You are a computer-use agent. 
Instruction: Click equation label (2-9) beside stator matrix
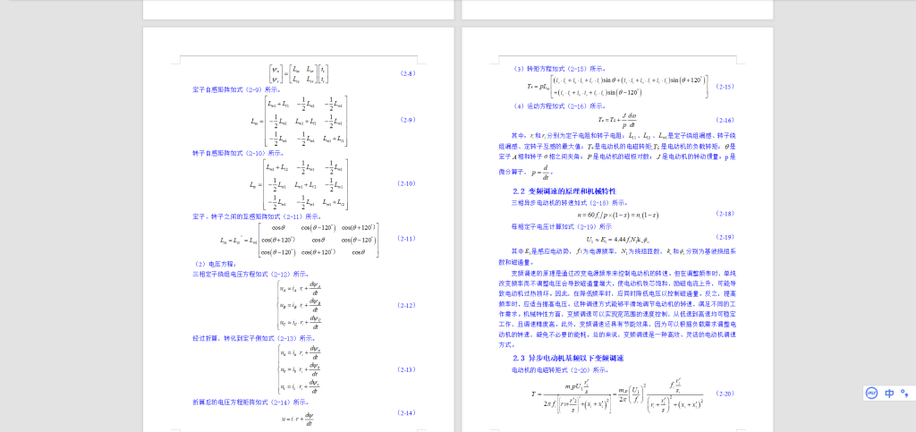pyautogui.click(x=407, y=120)
